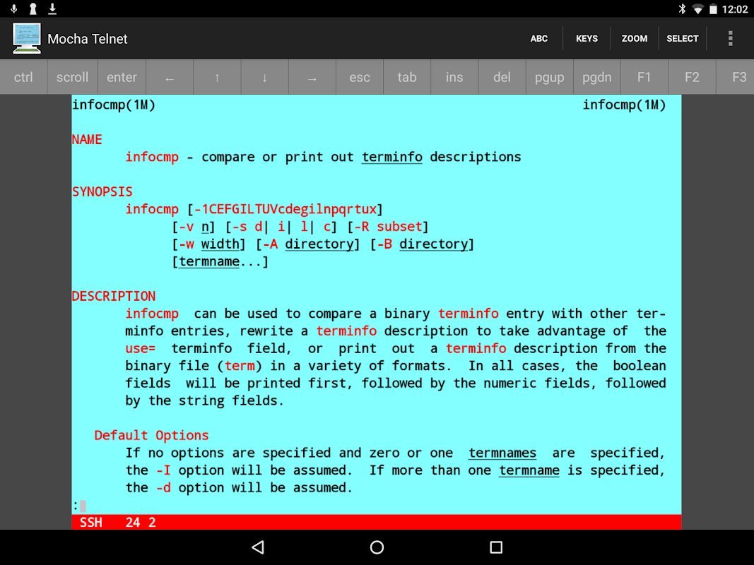Image resolution: width=754 pixels, height=565 pixels.
Task: Tap the ins key
Action: (x=454, y=78)
